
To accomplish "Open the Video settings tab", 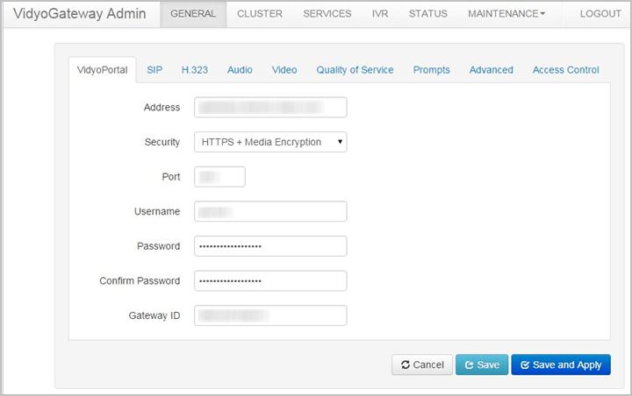I will 284,70.
